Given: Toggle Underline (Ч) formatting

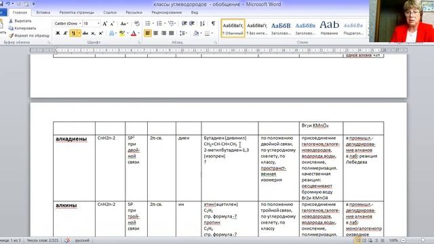Looking at the screenshot, I should 73,33.
